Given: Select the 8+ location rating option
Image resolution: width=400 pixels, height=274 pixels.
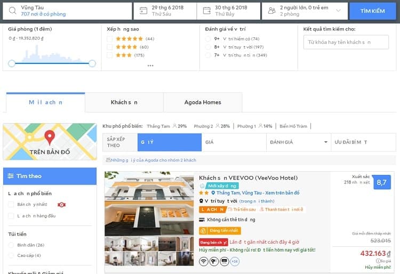Looking at the screenshot, I should tap(208, 47).
